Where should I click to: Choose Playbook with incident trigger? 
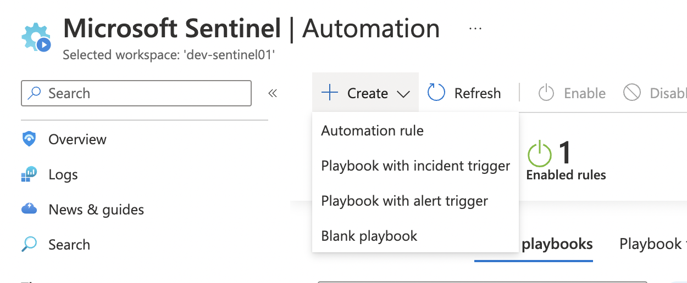415,166
